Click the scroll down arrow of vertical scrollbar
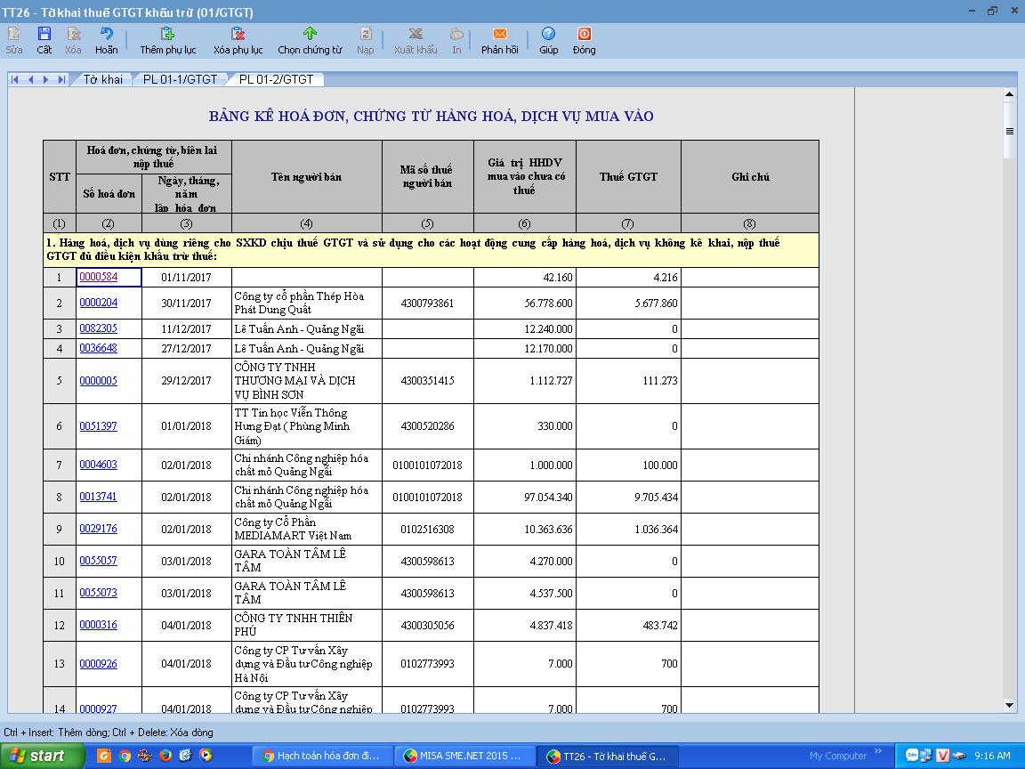Image resolution: width=1025 pixels, height=769 pixels. tap(1009, 706)
